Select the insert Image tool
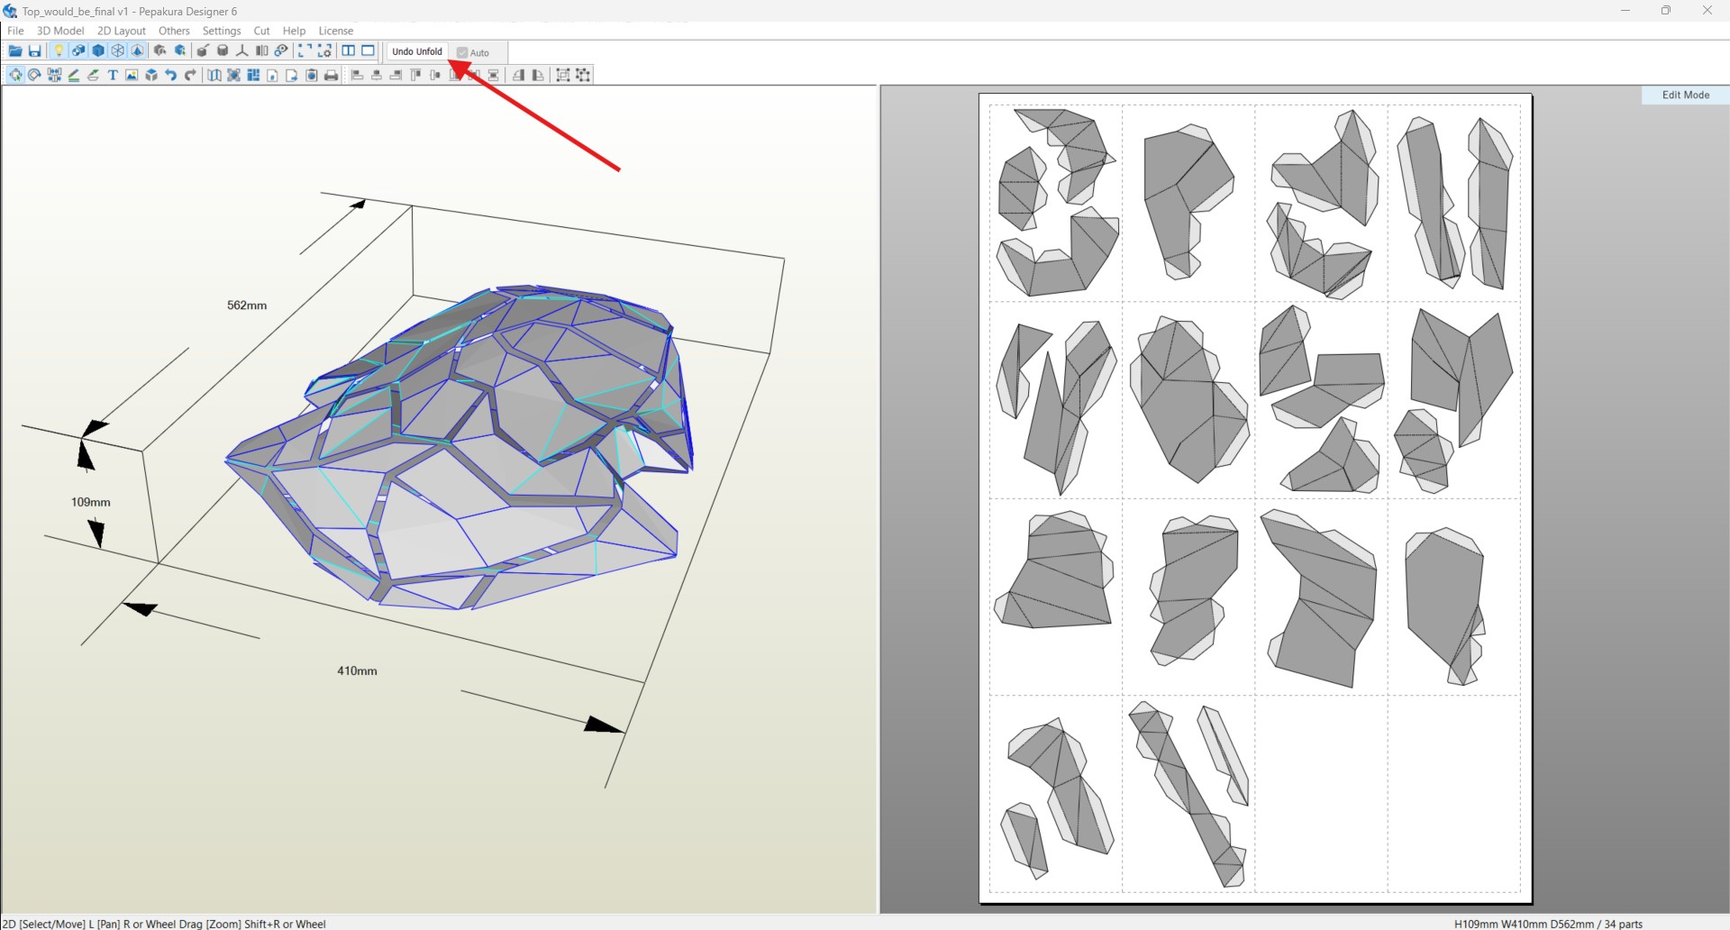1730x930 pixels. pyautogui.click(x=132, y=75)
